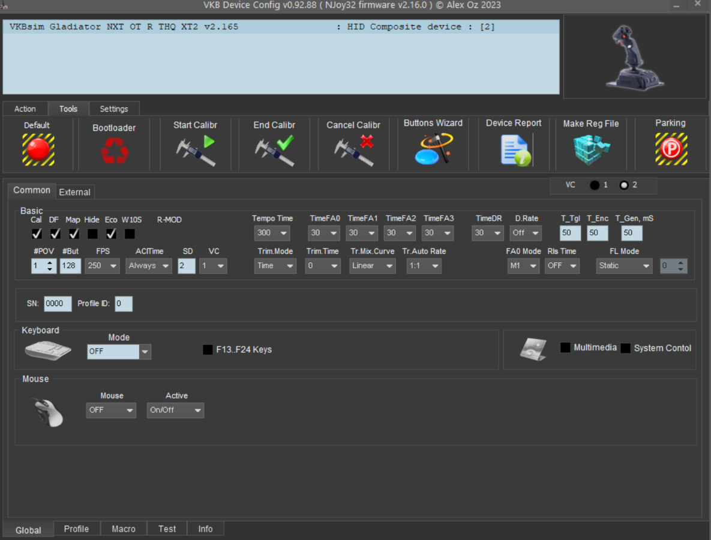Open the Device Report
Screen dimensions: 711x540
(x=515, y=151)
